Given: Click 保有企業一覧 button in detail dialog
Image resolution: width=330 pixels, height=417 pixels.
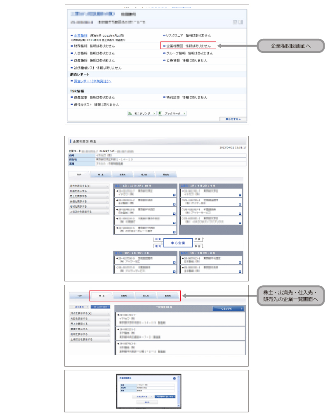Looking at the screenshot, I should point(143,396).
